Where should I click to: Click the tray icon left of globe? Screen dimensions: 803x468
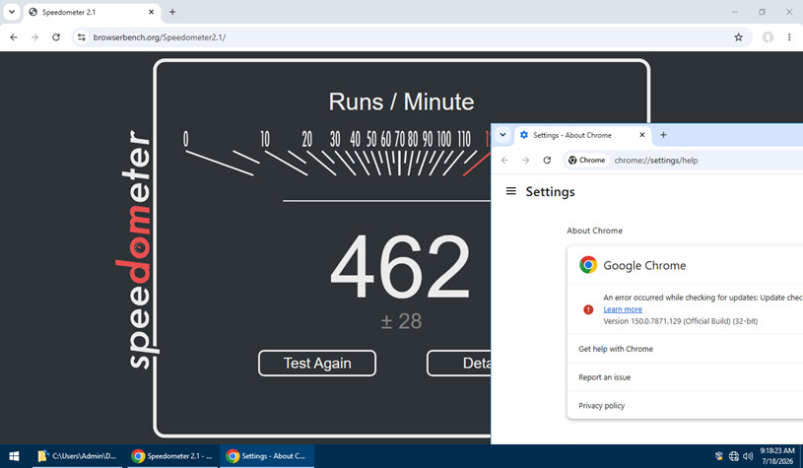719,456
